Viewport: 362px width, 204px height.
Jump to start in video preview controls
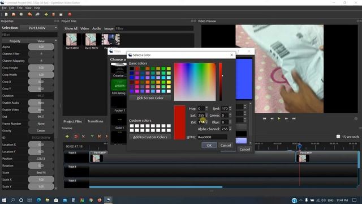[x=265, y=118]
